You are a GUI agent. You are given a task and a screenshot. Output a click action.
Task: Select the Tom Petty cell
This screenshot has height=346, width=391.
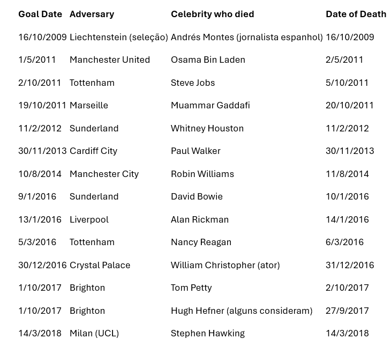(191, 288)
